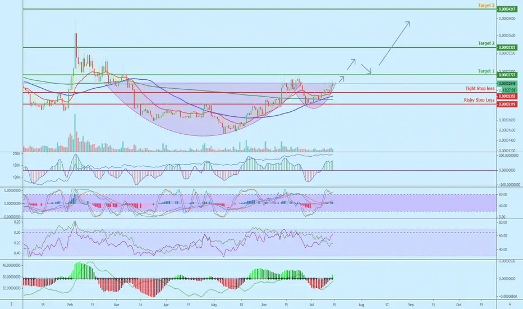
Task: Click Jul on the time axis
Action: [x=312, y=305]
